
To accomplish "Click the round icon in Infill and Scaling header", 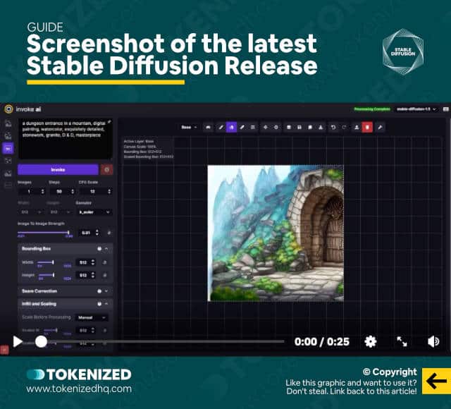I will click(x=99, y=304).
